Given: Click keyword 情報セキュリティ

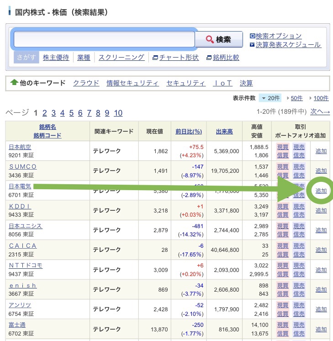Looking at the screenshot, I should point(132,83).
